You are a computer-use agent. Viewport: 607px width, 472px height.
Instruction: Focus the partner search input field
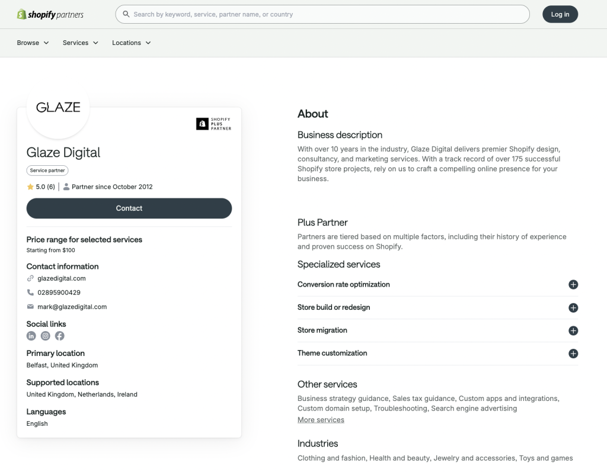coord(322,14)
